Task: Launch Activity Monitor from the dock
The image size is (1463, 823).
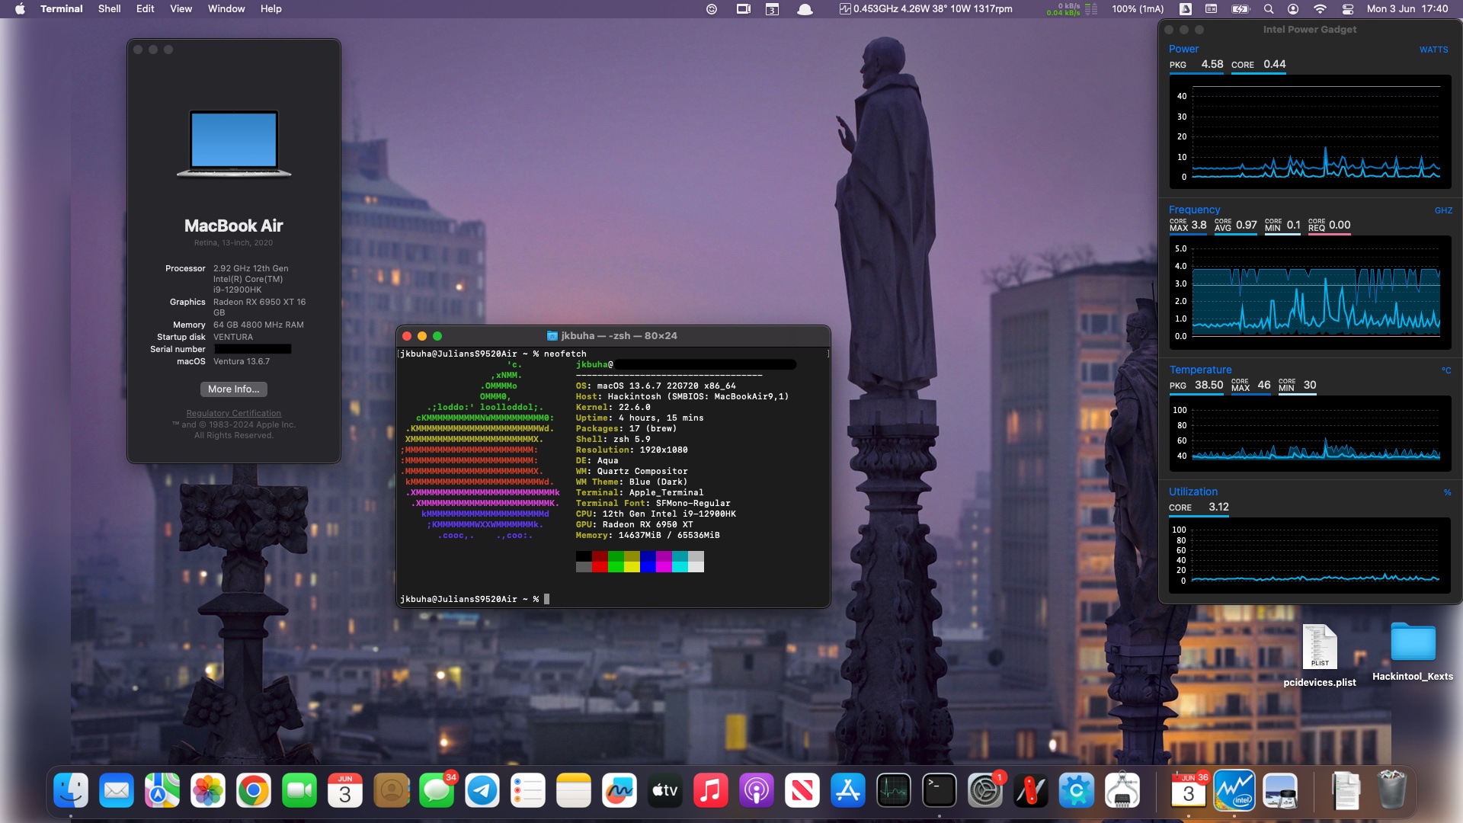Action: 893,791
